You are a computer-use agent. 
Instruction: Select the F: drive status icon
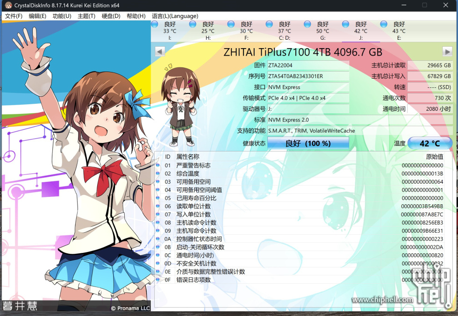tap(231, 24)
